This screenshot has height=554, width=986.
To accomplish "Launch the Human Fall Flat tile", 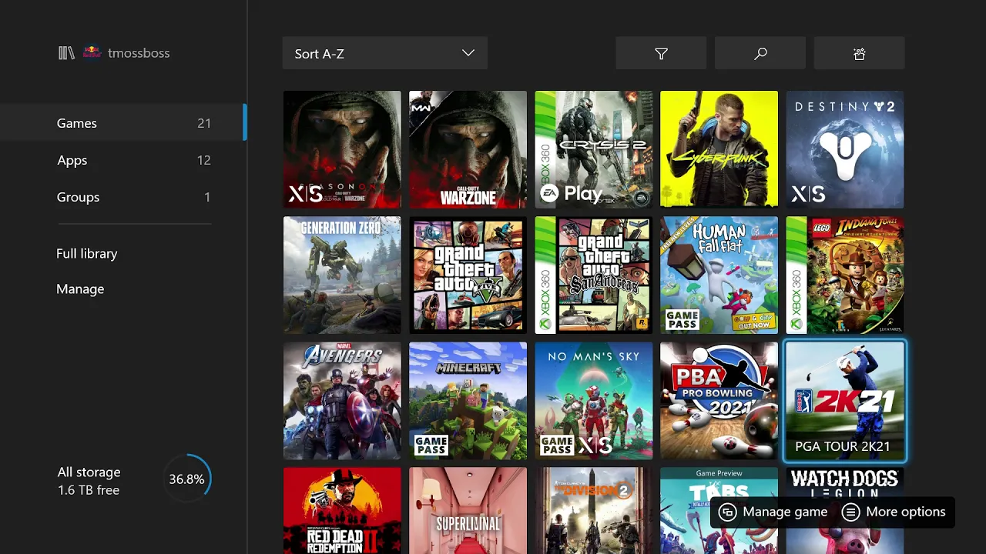I will coord(719,275).
